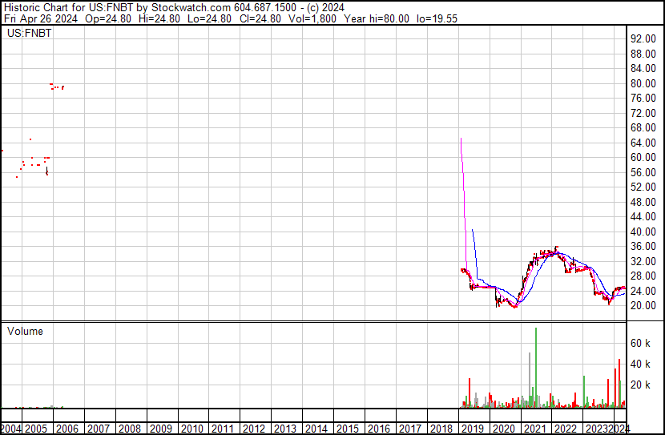This screenshot has height=435, width=665.
Task: Click the 20 k volume axis label
Action: [x=640, y=385]
